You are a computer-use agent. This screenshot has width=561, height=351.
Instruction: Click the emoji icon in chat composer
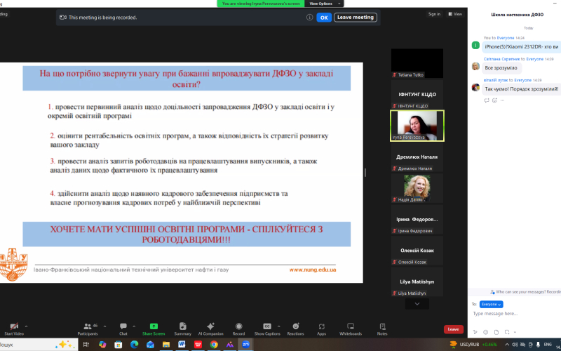[485, 332]
